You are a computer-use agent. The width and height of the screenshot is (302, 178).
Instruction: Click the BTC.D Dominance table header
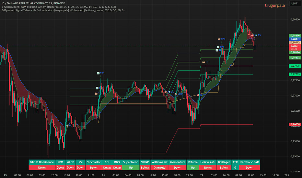click(x=42, y=162)
